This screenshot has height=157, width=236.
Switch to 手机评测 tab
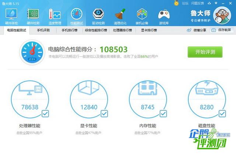pyautogui.click(x=43, y=30)
